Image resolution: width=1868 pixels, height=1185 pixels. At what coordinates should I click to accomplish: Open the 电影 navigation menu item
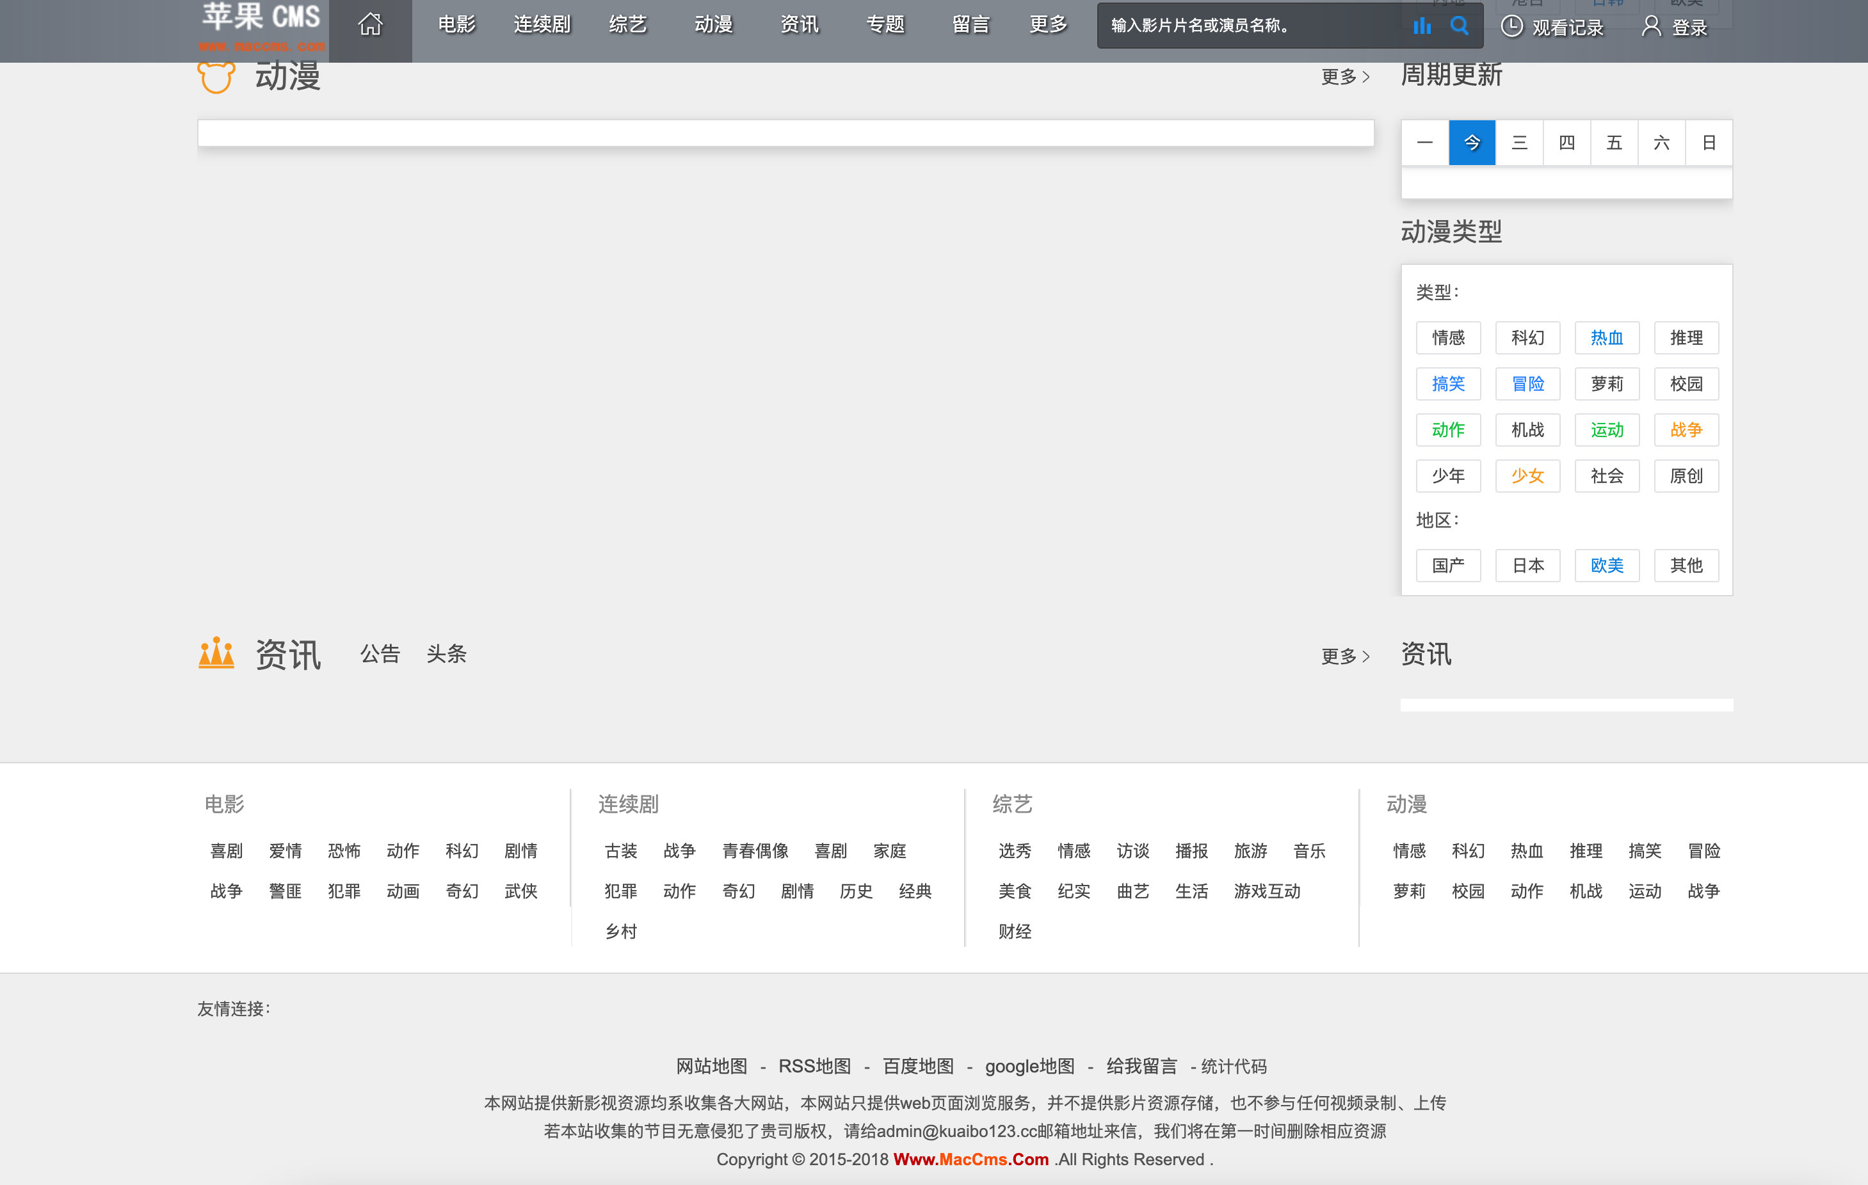456,25
